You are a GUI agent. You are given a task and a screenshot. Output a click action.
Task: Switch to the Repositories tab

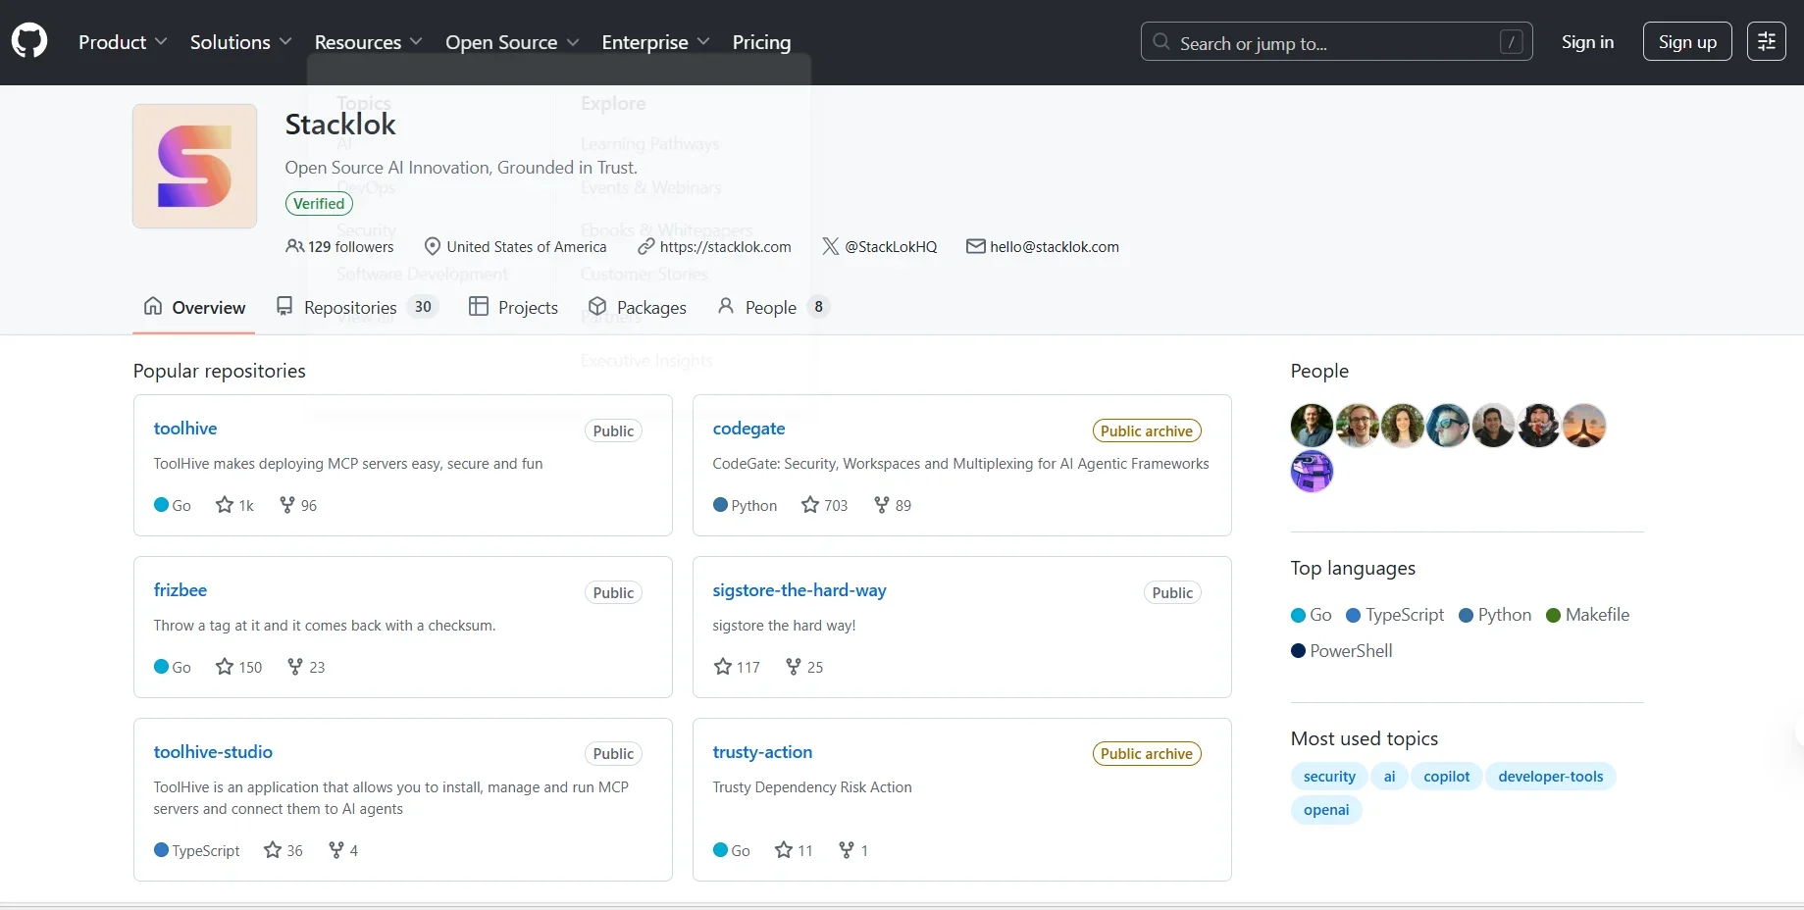click(x=350, y=308)
